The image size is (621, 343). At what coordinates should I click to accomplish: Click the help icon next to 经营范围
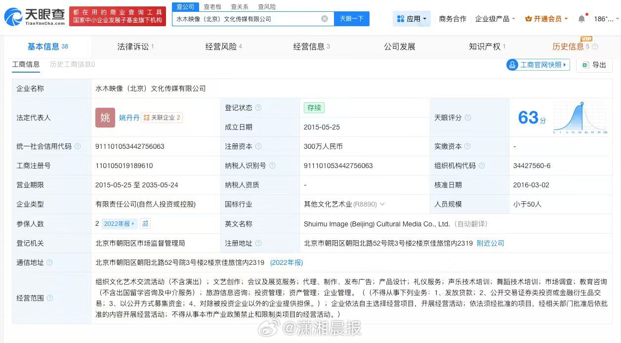49,298
